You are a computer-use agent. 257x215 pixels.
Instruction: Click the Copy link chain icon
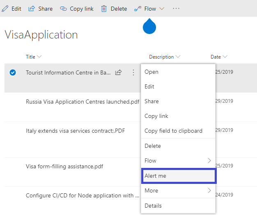(x=63, y=9)
